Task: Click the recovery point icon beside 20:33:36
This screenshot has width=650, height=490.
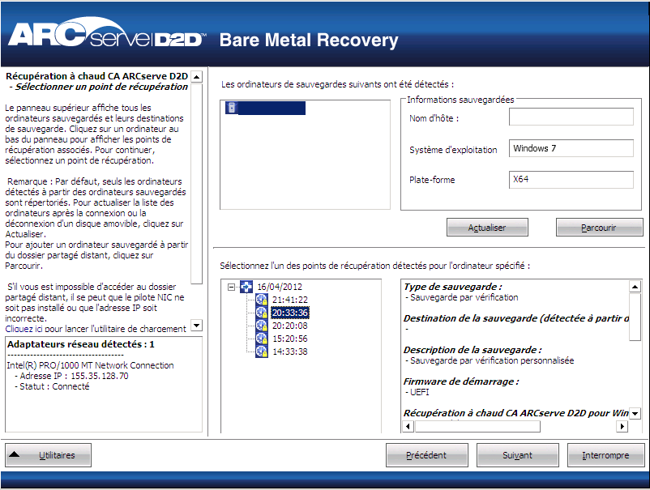Action: 262,313
